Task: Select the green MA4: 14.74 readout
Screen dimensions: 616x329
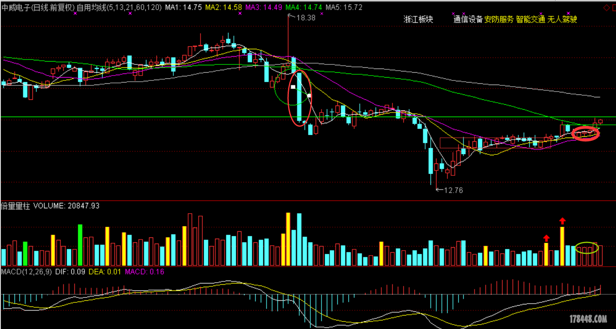Action: coord(304,7)
